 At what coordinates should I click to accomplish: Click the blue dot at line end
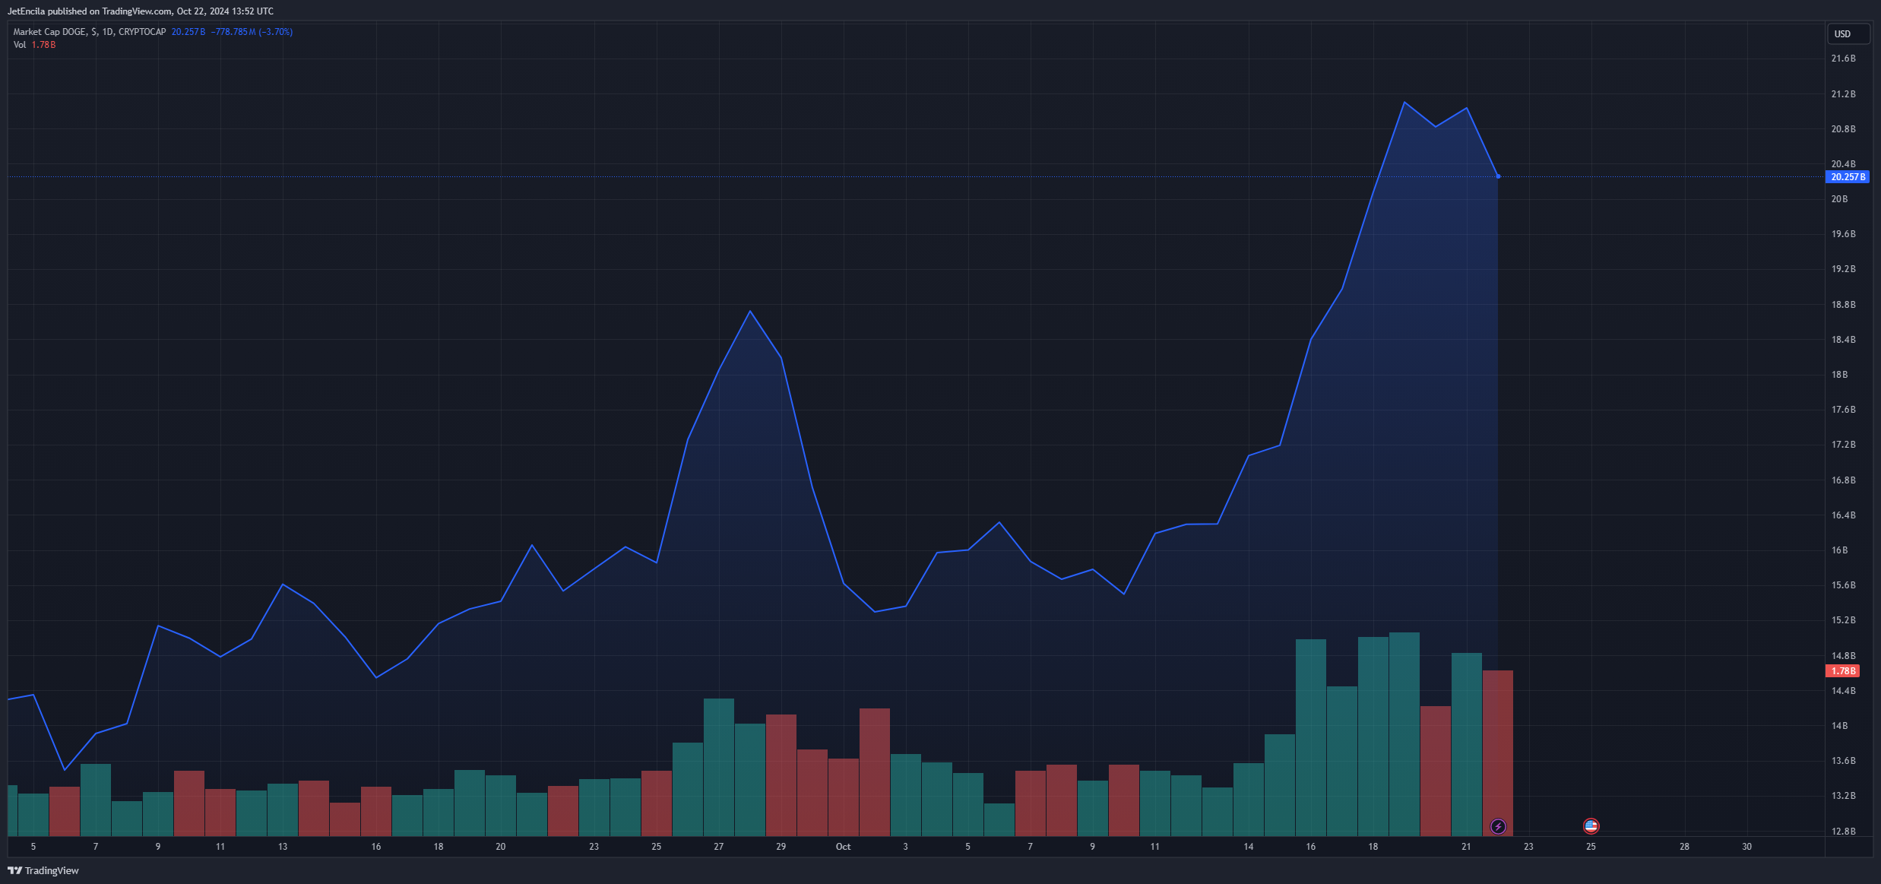[1498, 176]
